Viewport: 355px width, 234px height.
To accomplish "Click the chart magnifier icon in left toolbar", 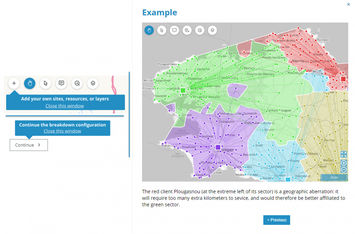I will tap(77, 83).
